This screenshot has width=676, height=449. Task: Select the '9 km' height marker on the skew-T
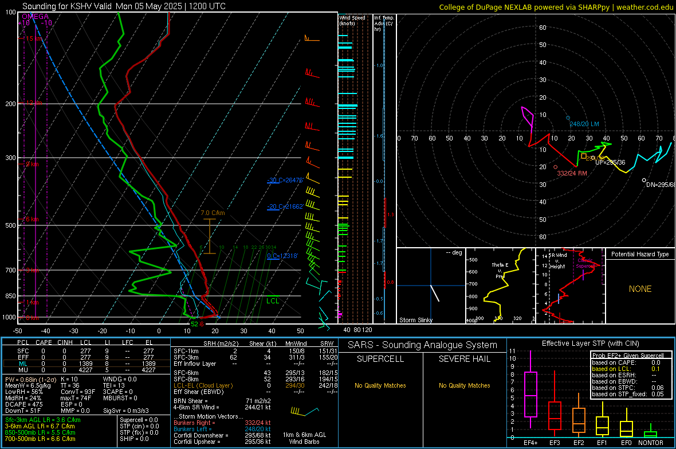[33, 164]
